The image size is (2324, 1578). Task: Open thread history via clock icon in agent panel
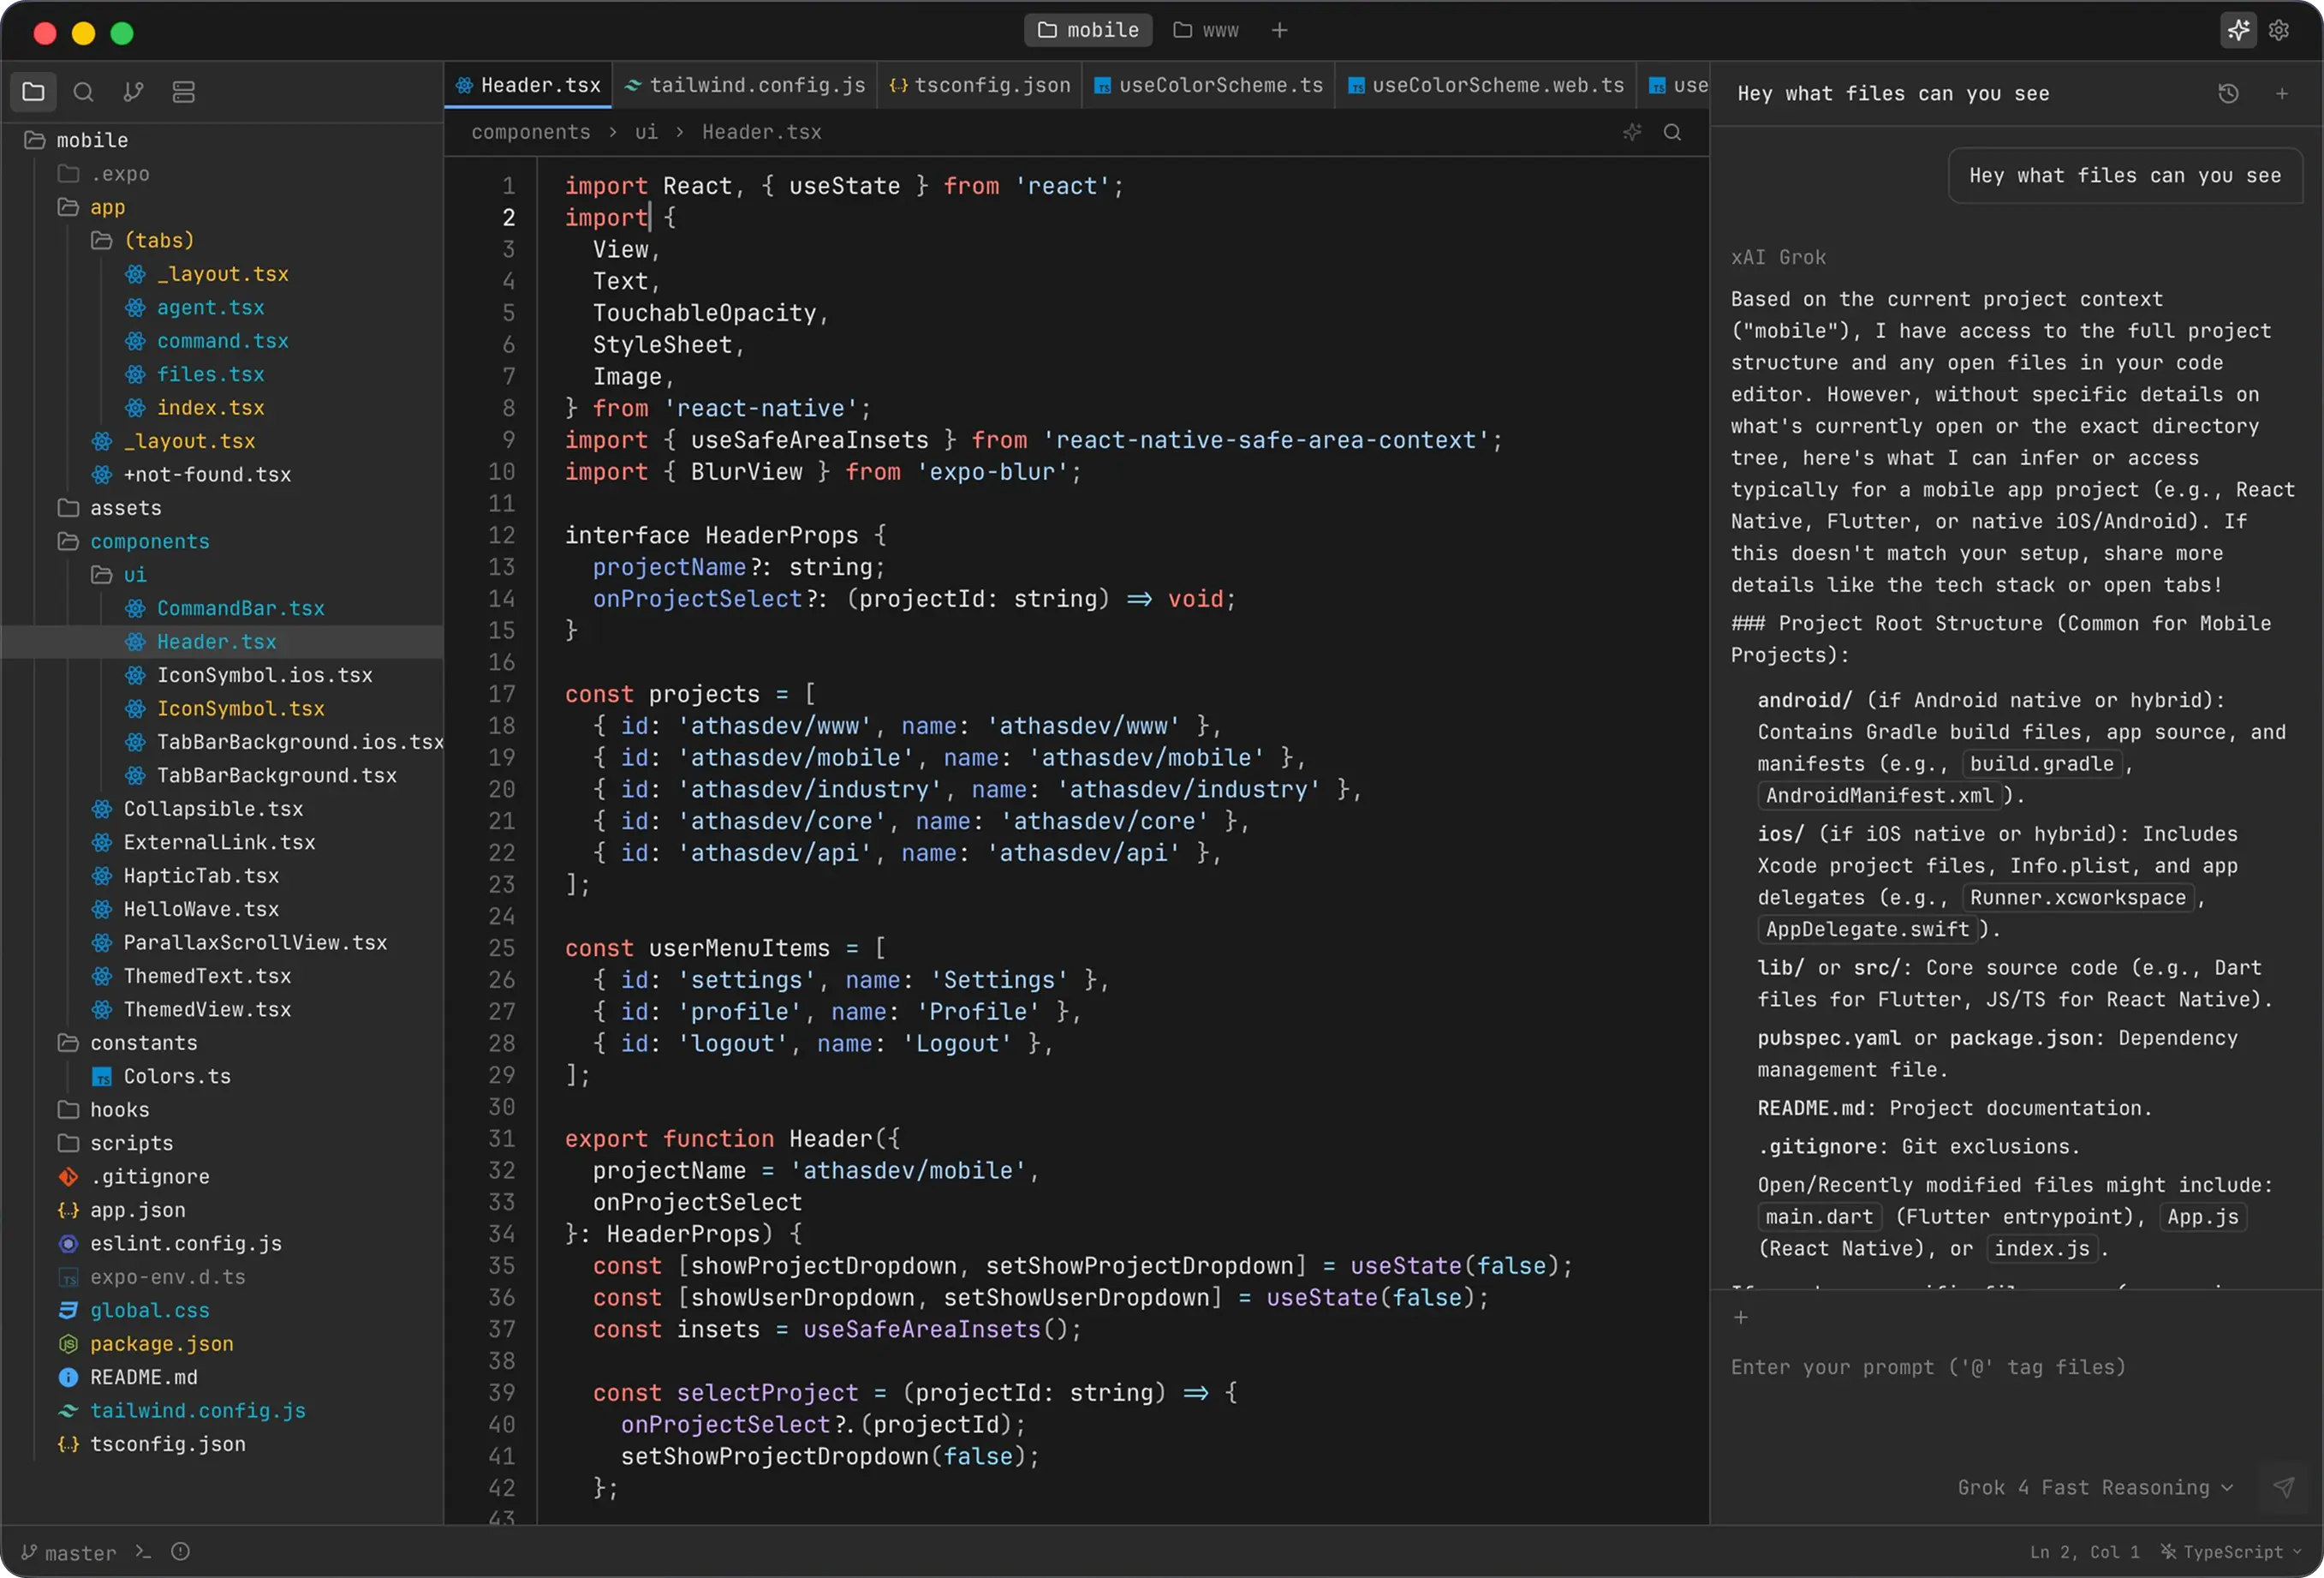click(2229, 93)
